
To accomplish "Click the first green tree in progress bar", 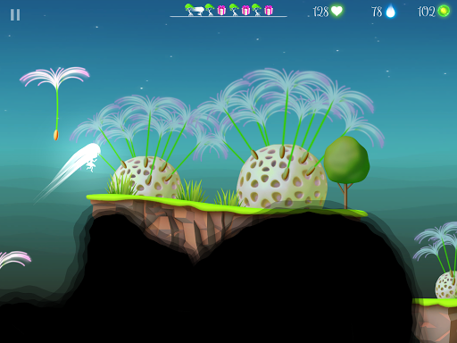I will [189, 9].
